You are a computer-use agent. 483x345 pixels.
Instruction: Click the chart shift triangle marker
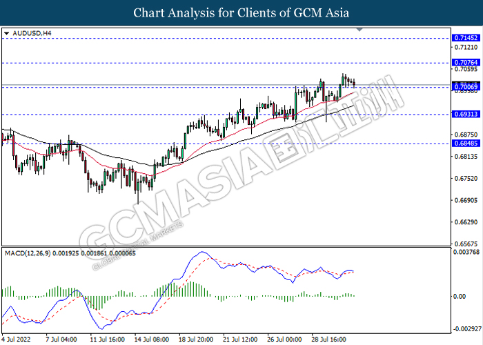[x=359, y=30]
